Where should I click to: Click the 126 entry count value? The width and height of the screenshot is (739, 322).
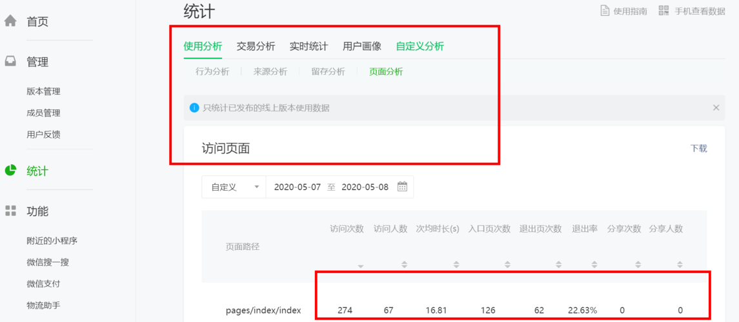coord(488,310)
